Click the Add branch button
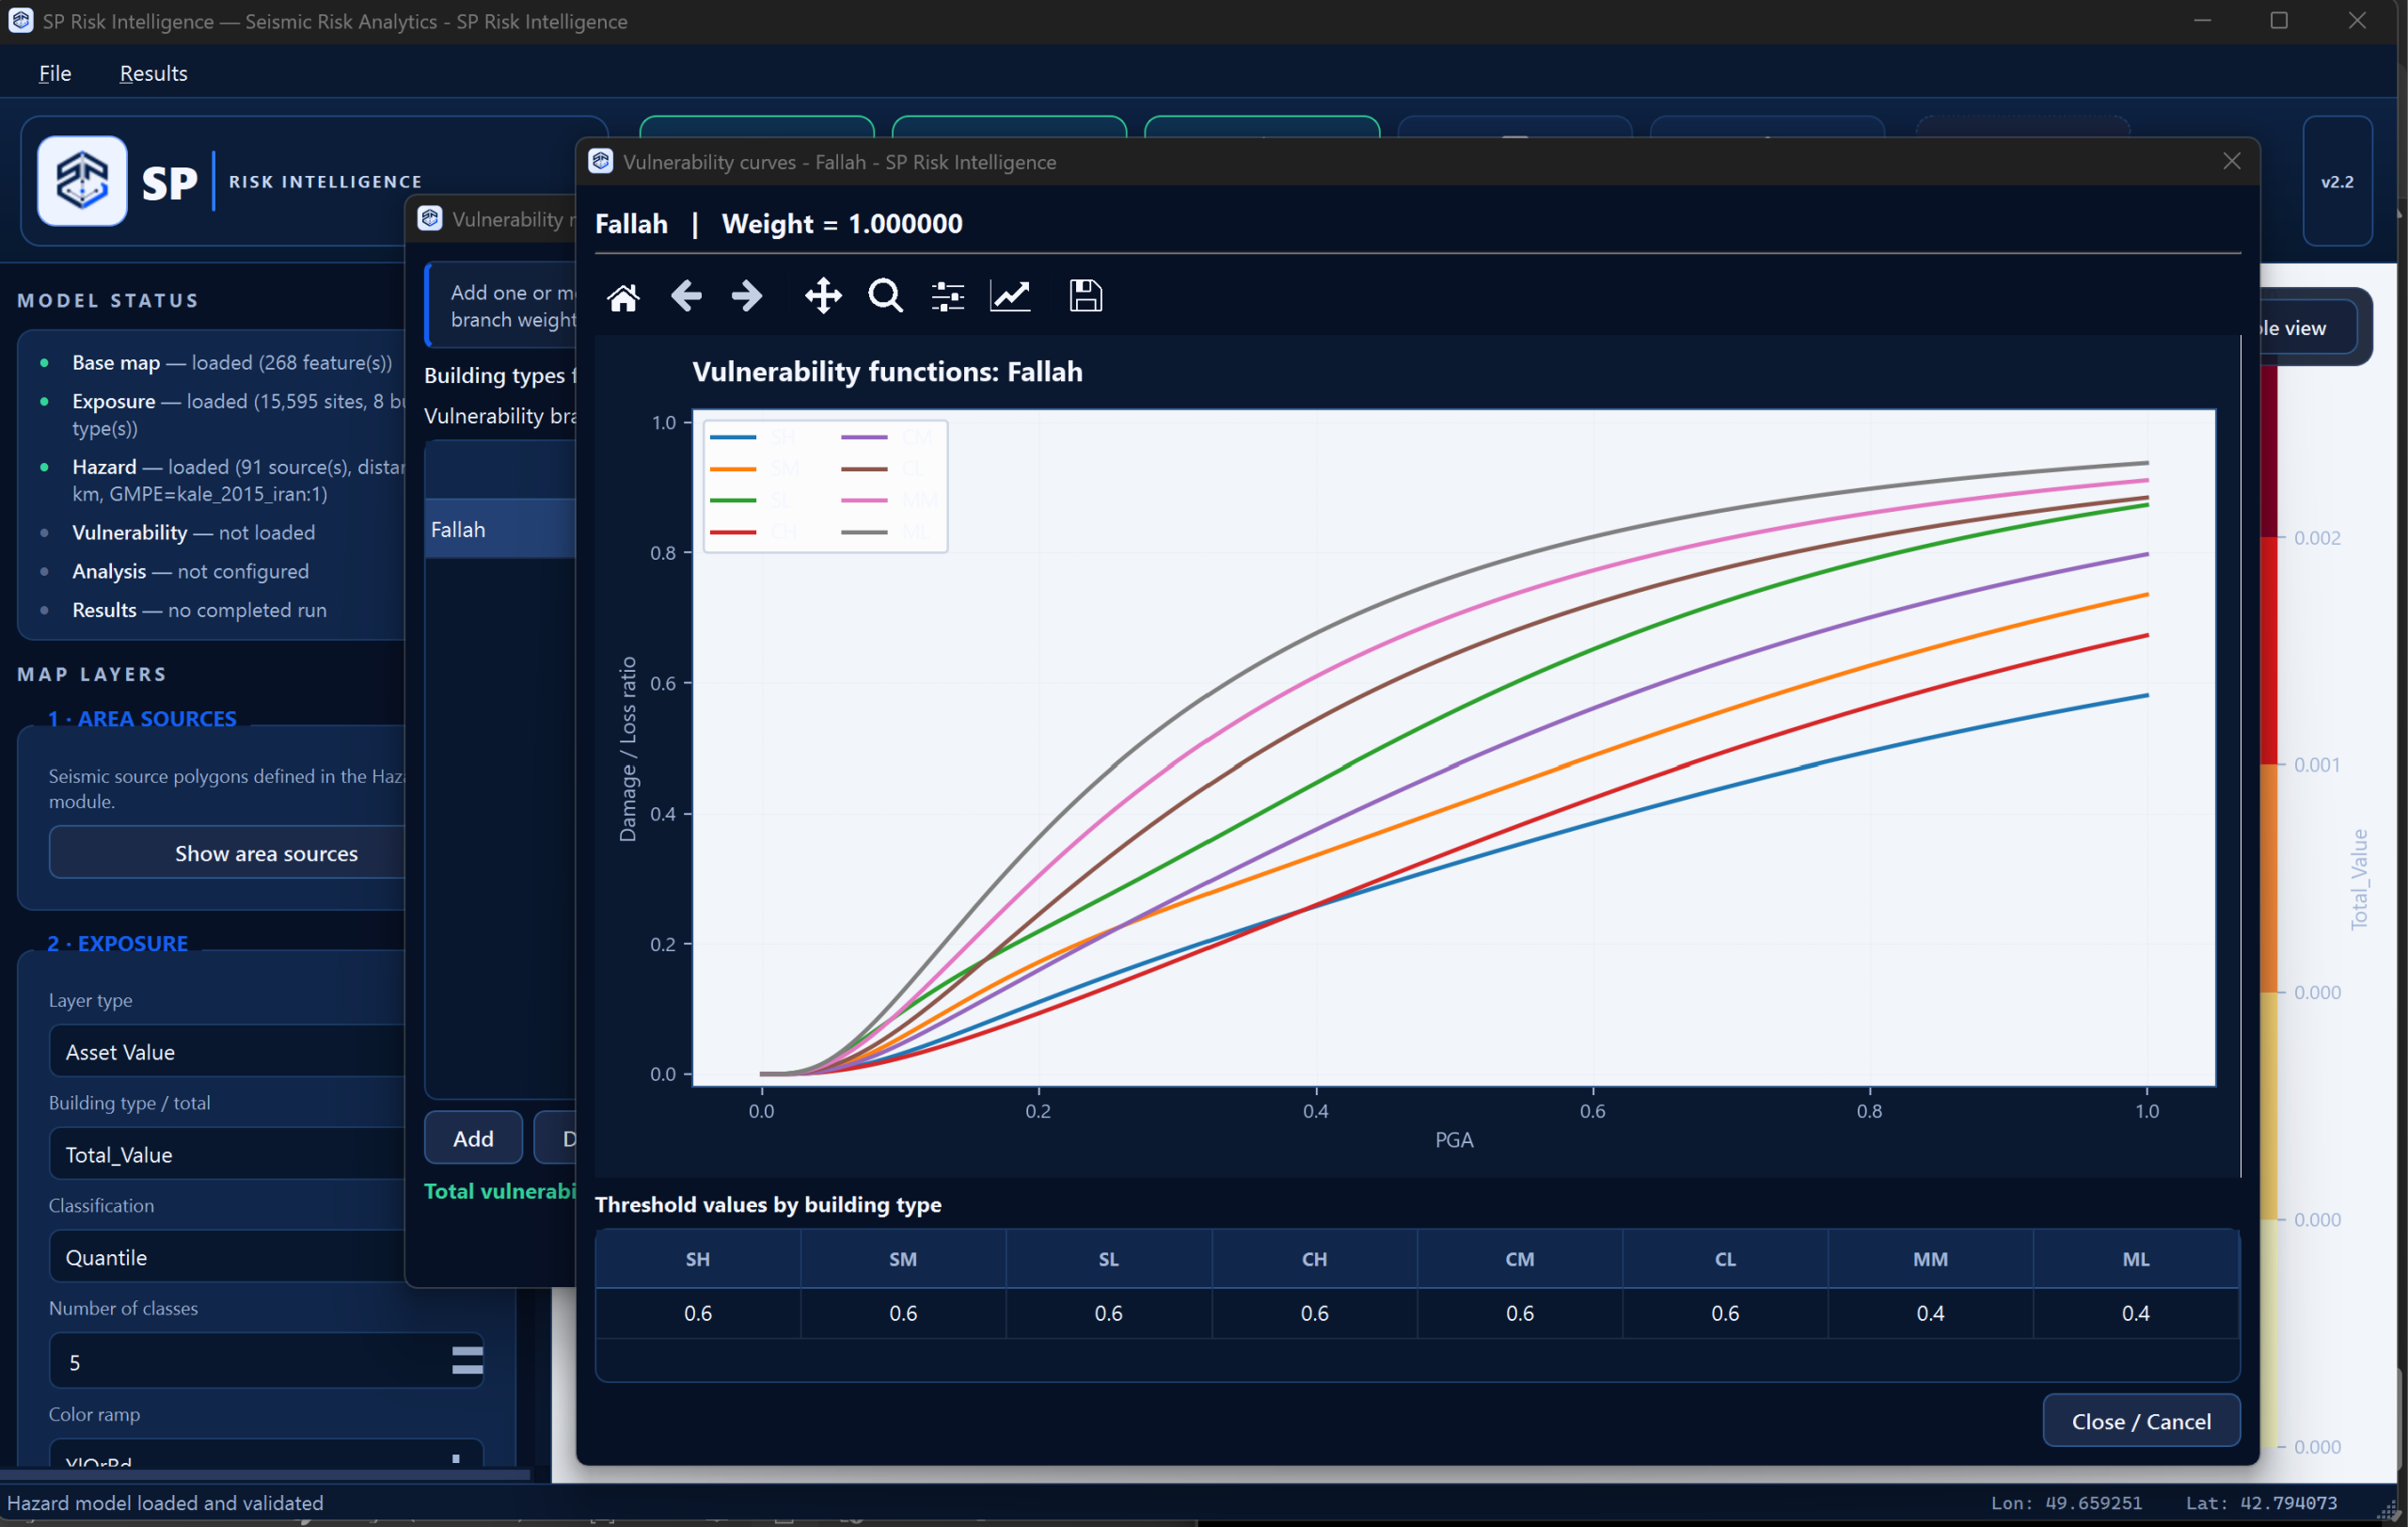The image size is (2408, 1527). (473, 1138)
